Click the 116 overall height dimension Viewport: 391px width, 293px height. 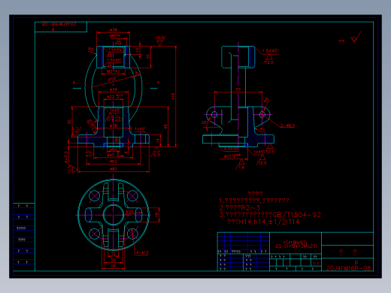tap(173, 96)
